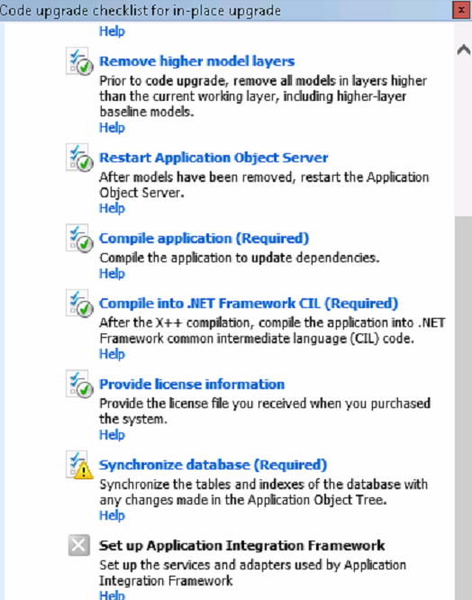Viewport: 472px width, 600px height.
Task: Click warning icon beside Synchronize database
Action: pos(79,465)
